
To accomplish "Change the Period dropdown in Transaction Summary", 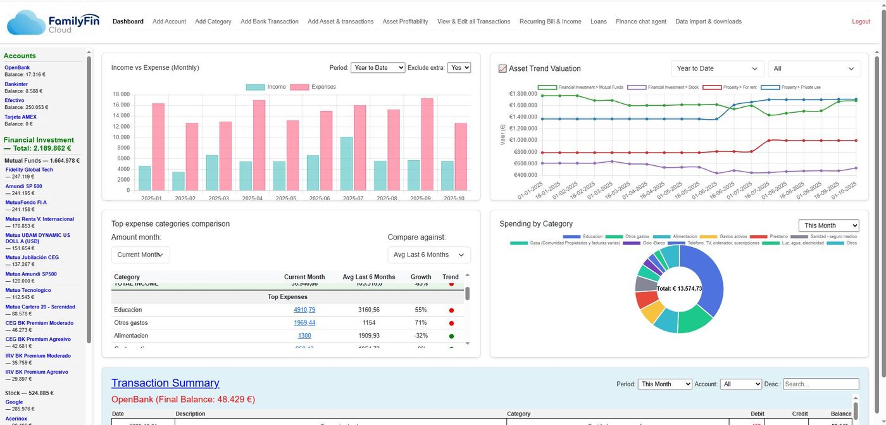I will tap(664, 384).
